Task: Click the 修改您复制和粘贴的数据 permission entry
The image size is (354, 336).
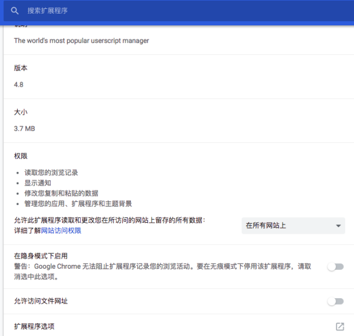Action: [x=61, y=194]
